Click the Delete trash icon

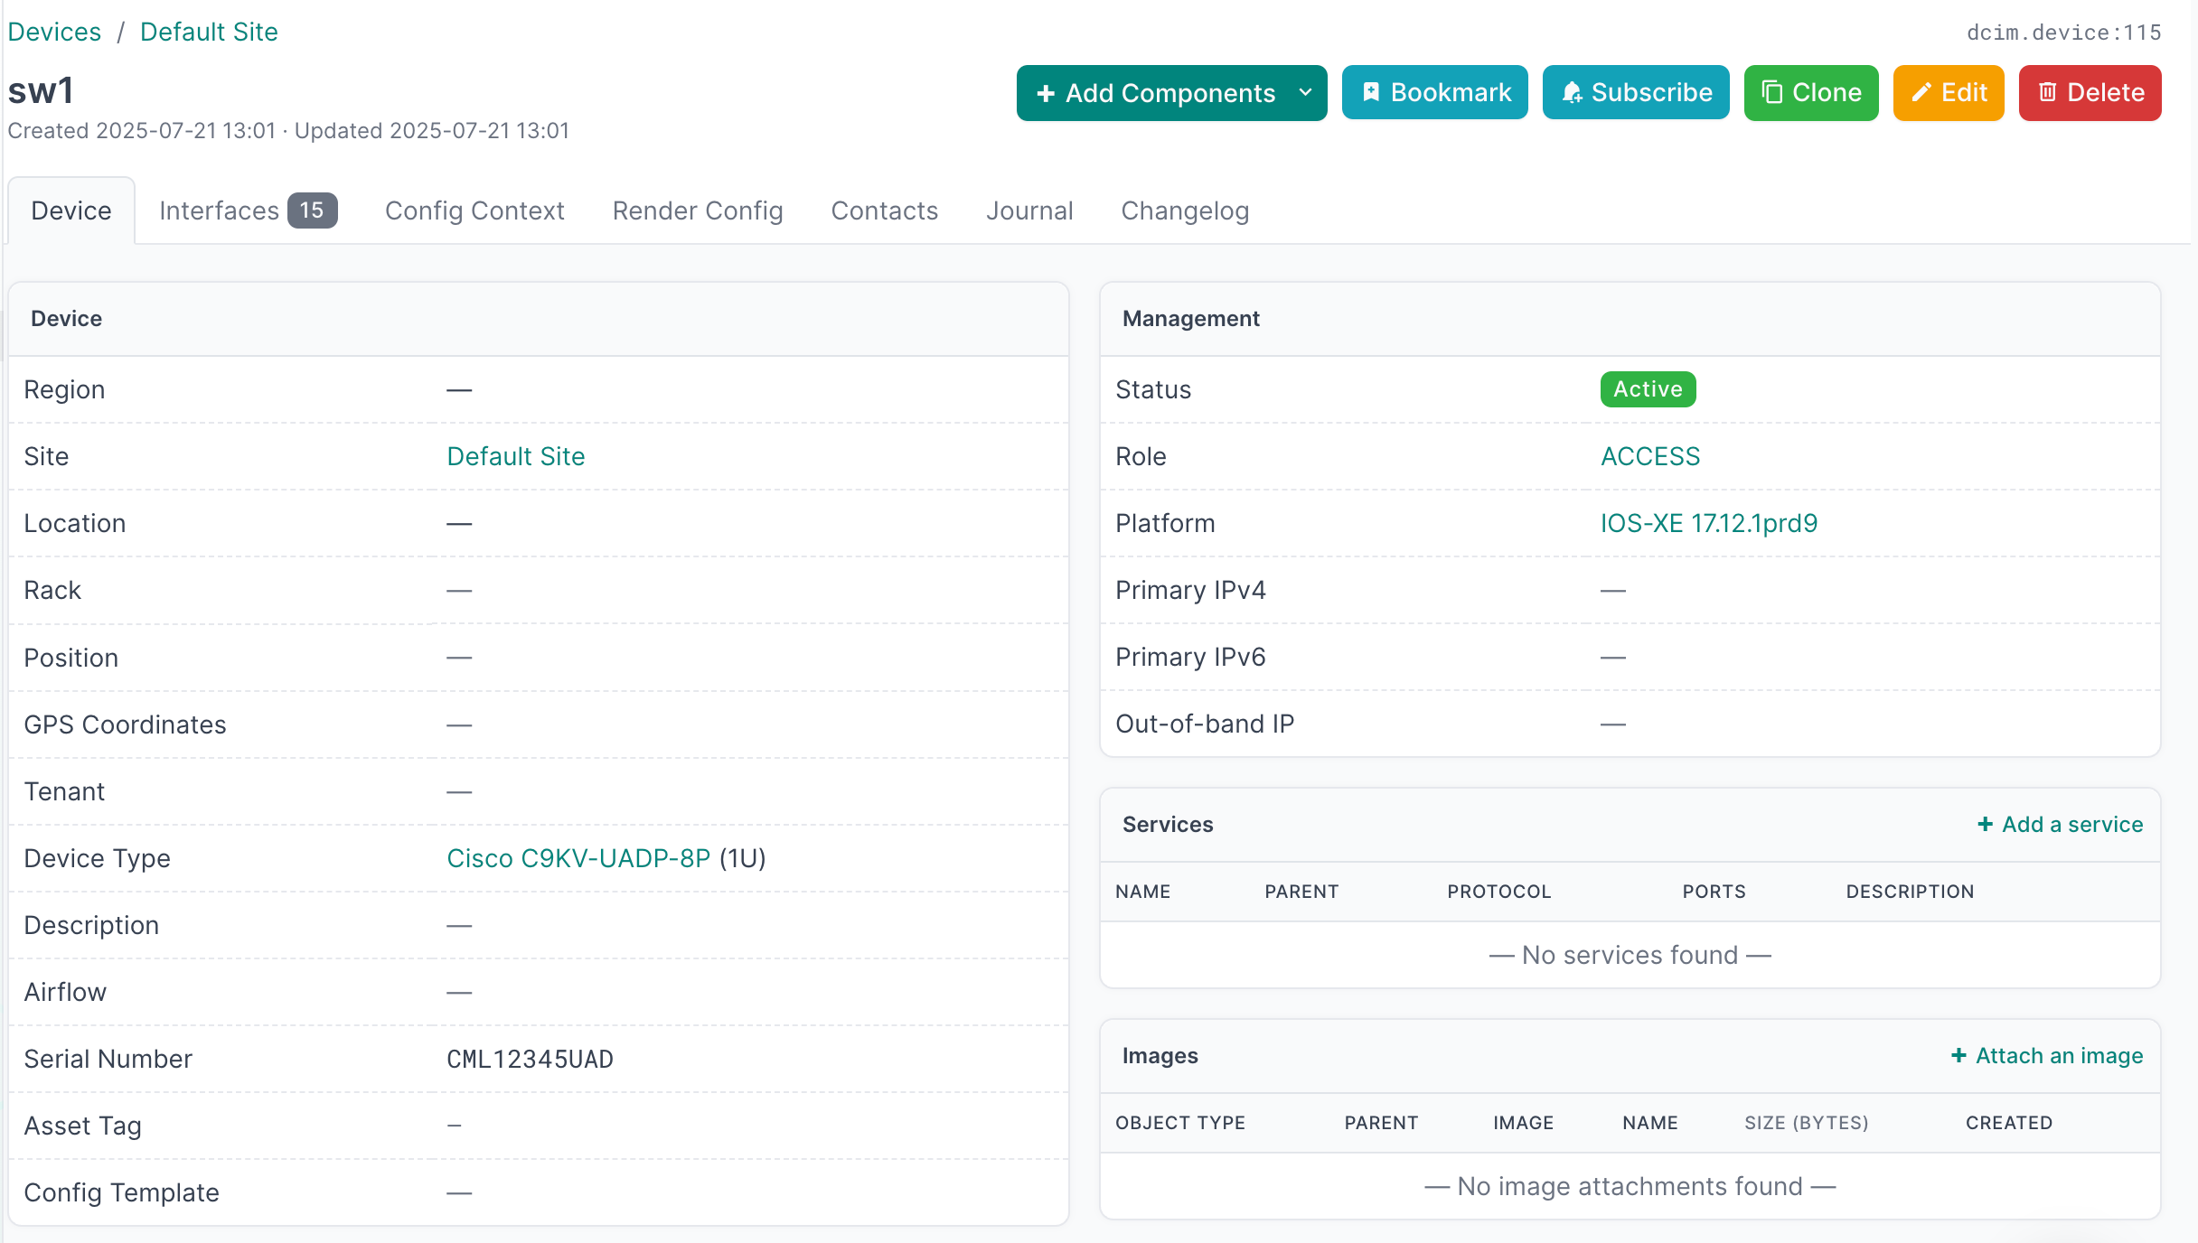pyautogui.click(x=2047, y=92)
